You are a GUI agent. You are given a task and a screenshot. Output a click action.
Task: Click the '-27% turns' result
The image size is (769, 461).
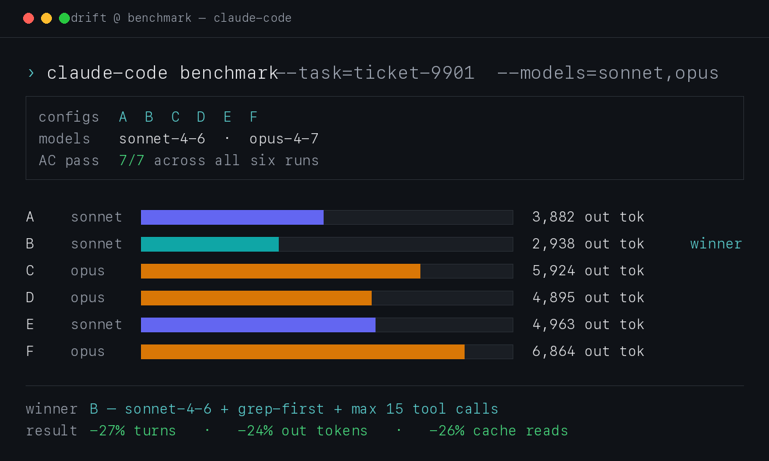(x=133, y=431)
